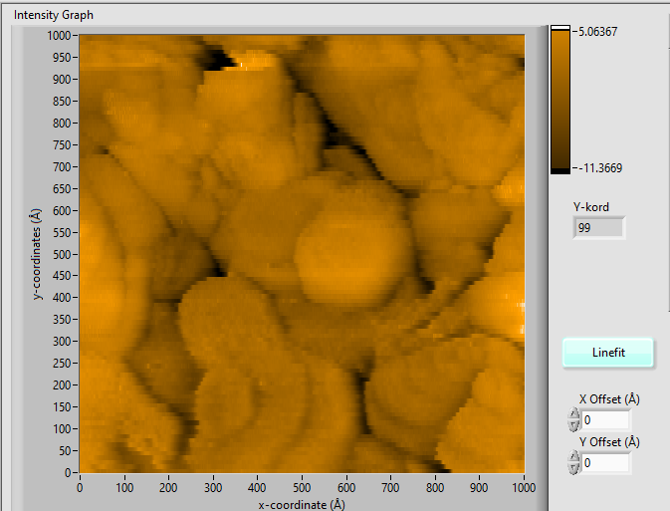The height and width of the screenshot is (511, 670).
Task: Click the x-axis origin value 0
Action: [80, 489]
